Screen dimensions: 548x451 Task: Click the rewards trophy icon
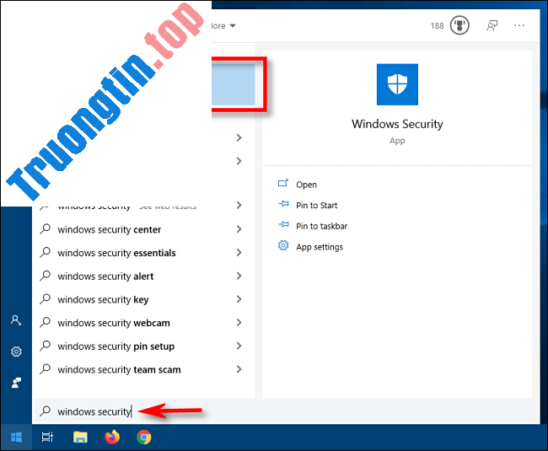[x=459, y=25]
